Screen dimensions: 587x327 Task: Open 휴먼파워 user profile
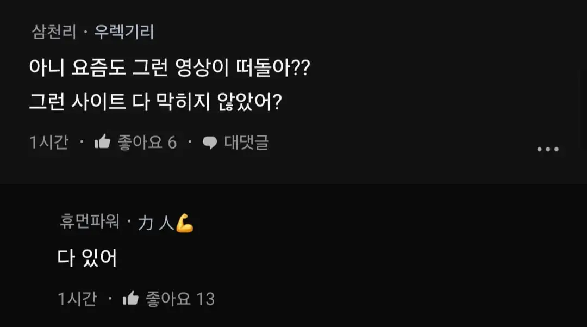coord(89,223)
